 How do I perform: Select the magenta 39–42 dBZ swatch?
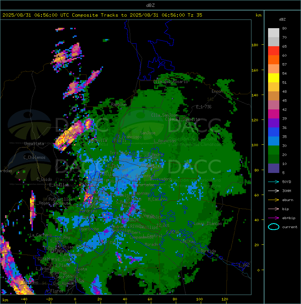[x=274, y=114]
